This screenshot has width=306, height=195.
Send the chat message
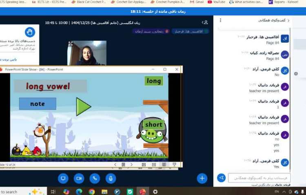tap(221, 178)
